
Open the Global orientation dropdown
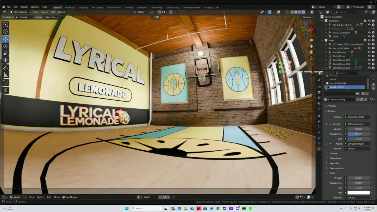(140, 12)
